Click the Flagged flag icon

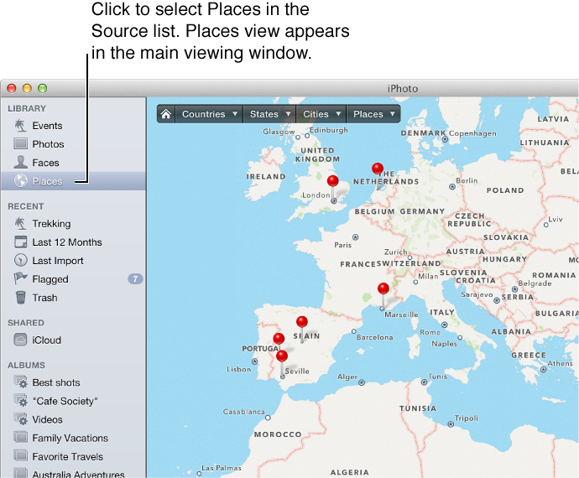[x=20, y=278]
